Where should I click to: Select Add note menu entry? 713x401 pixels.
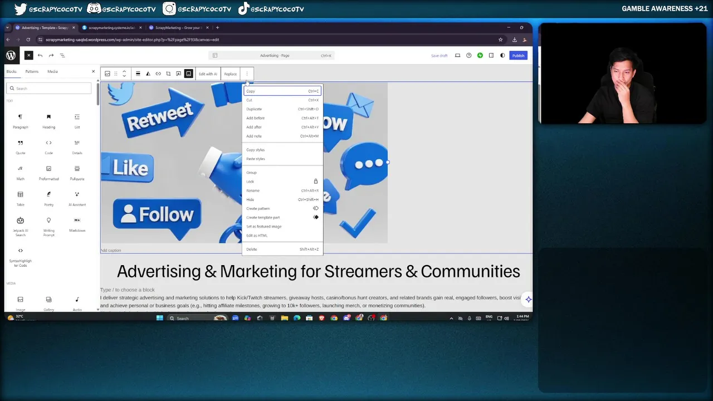coord(282,136)
